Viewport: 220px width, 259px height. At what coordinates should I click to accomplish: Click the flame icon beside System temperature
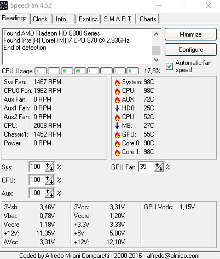[x=117, y=83]
